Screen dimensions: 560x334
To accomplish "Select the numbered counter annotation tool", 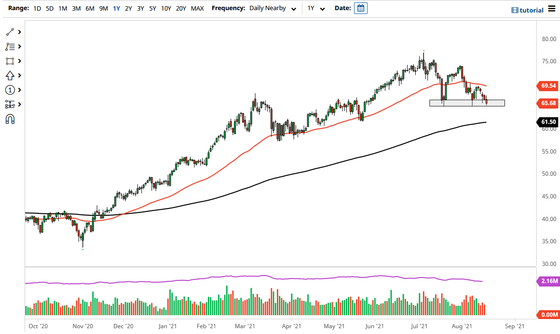I will (x=10, y=90).
